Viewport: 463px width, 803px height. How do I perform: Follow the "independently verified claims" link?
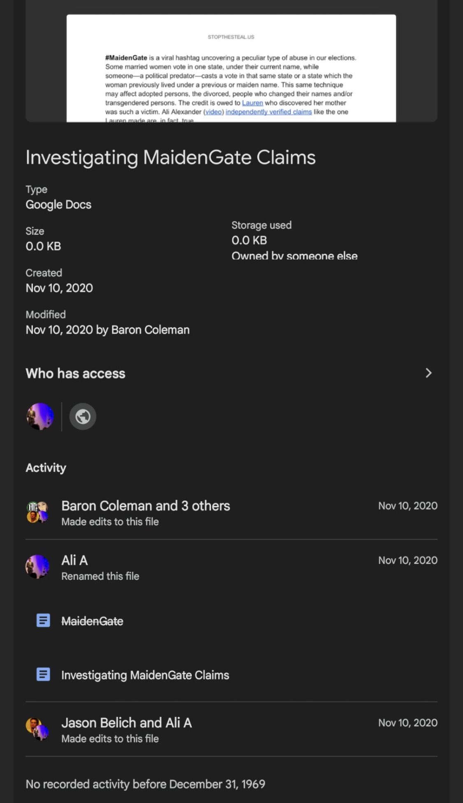268,112
